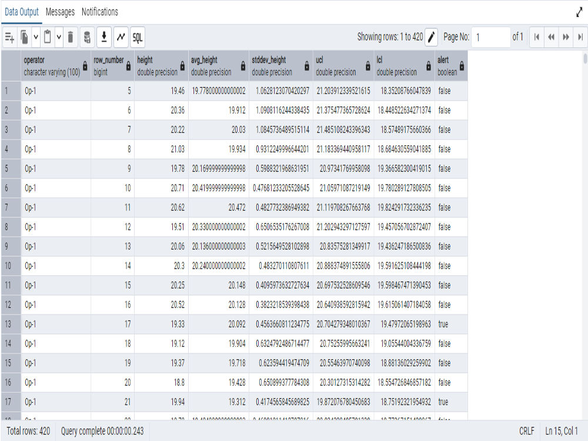Click Showing rows: 1 to 420 label

(x=390, y=36)
